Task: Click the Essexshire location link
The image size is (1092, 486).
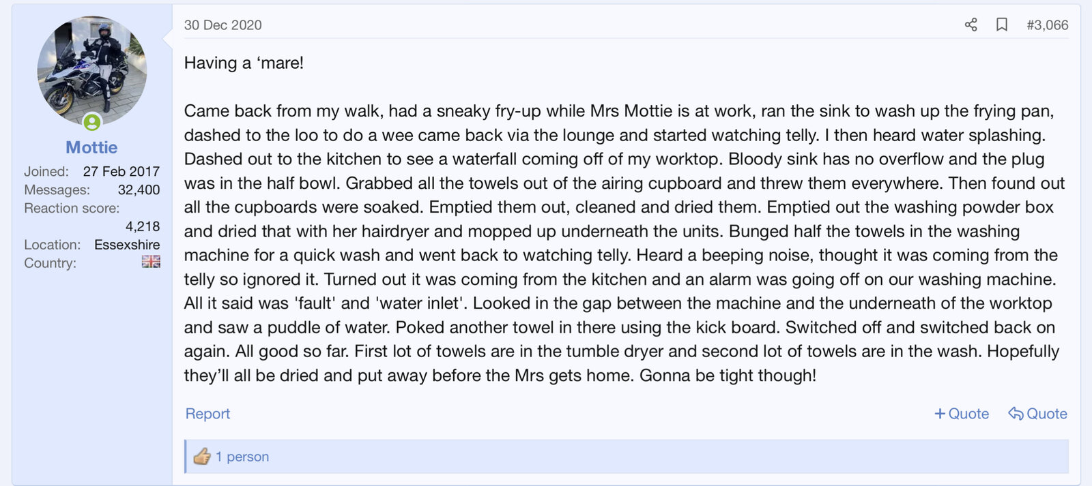Action: coord(127,244)
